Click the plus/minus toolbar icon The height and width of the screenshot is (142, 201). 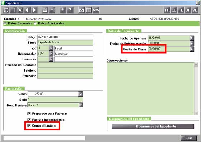[63, 10]
